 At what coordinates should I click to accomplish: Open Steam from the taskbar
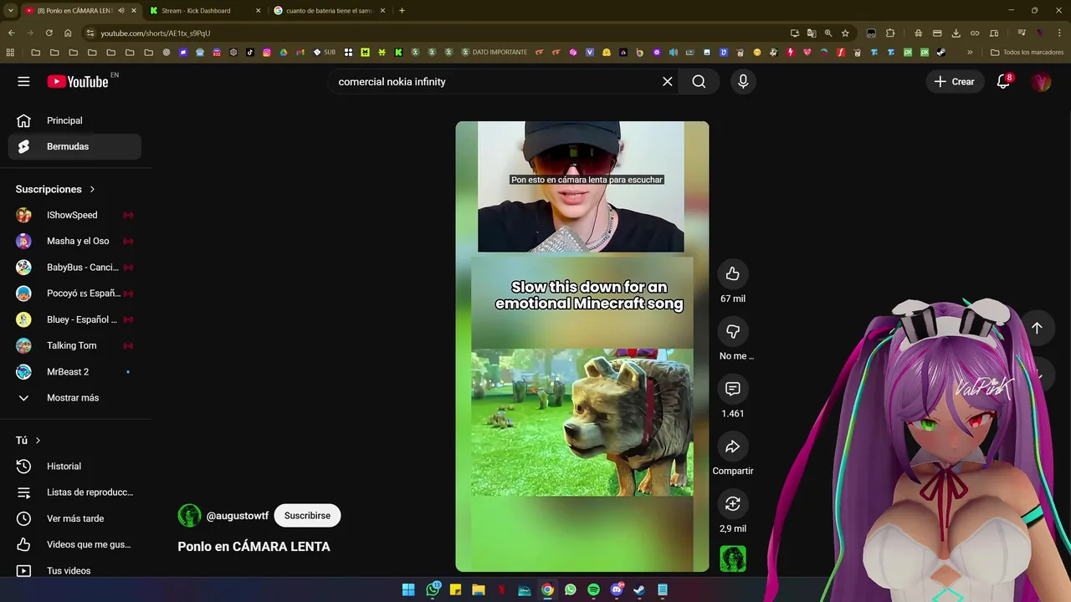[x=640, y=589]
